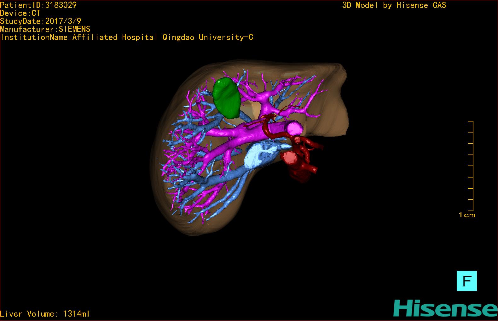Image resolution: width=498 pixels, height=321 pixels.
Task: Click the round pink portal vein opening
Action: coord(294,128)
